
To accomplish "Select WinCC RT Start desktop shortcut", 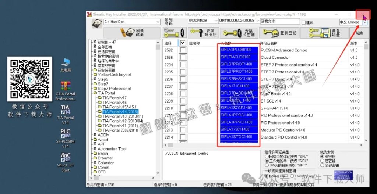I will pyautogui.click(x=66, y=162).
